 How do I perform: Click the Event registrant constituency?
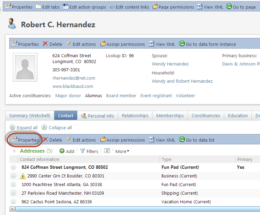pyautogui.click(x=156, y=95)
